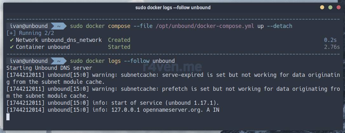Image resolution: width=345 pixels, height=133 pixels.
Task: Maximize the terminal with the green button
Action: click(x=330, y=7)
